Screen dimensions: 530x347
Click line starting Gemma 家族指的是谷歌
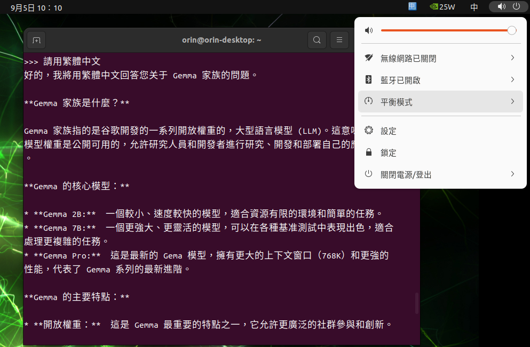tap(189, 131)
